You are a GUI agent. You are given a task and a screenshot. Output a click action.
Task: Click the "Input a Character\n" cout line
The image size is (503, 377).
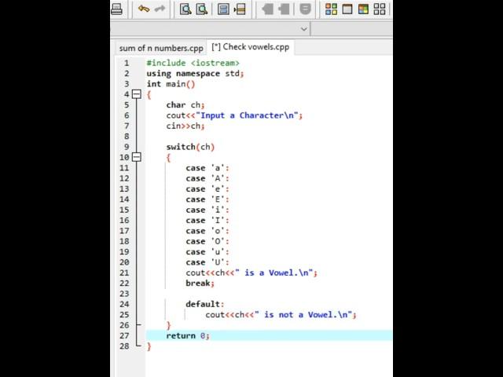point(234,115)
